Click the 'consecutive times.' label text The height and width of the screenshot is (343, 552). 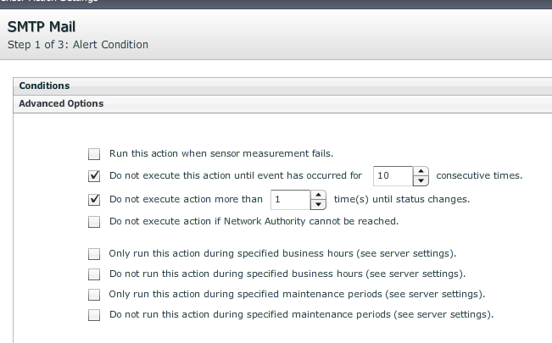pos(479,176)
